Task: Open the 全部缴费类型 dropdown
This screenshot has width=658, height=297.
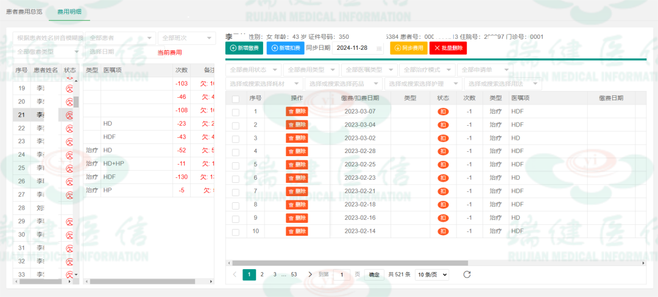Action: click(x=47, y=52)
